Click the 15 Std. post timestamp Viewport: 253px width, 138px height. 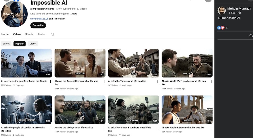(x=232, y=13)
